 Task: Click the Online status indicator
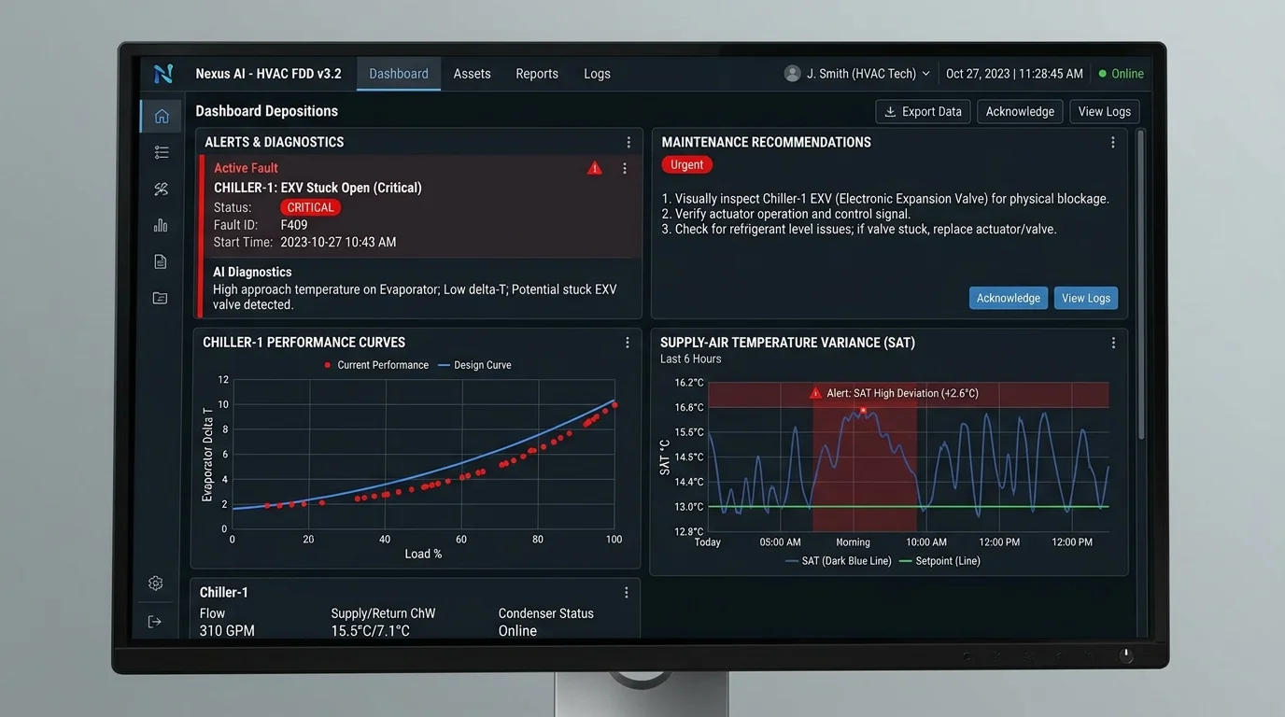coord(1122,74)
